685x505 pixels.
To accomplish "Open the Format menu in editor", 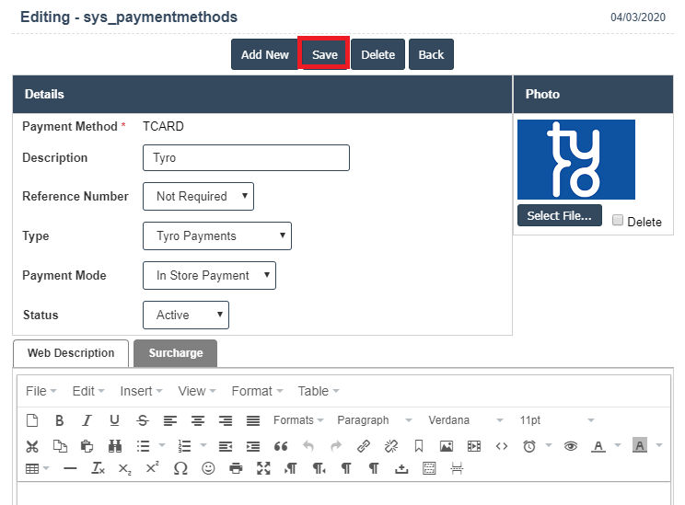I will point(257,391).
